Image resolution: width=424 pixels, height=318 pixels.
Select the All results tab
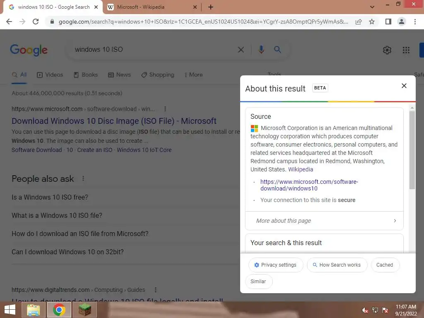[x=19, y=75]
